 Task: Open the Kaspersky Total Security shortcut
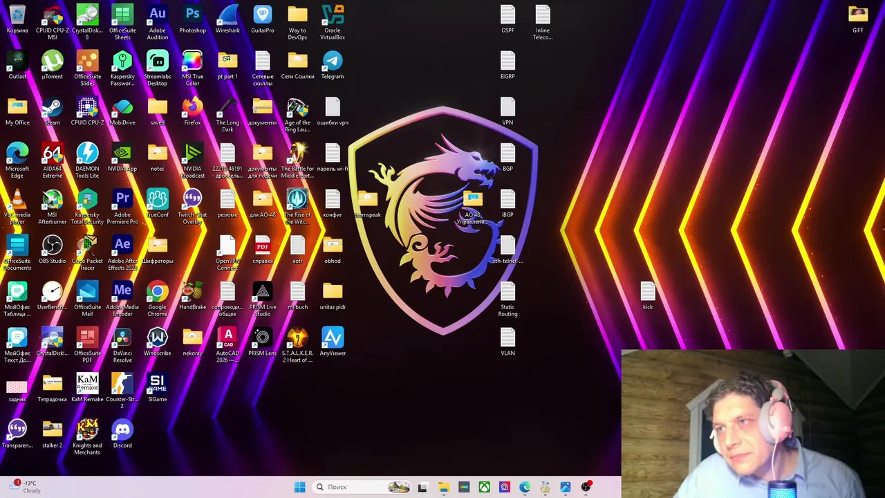tap(87, 207)
